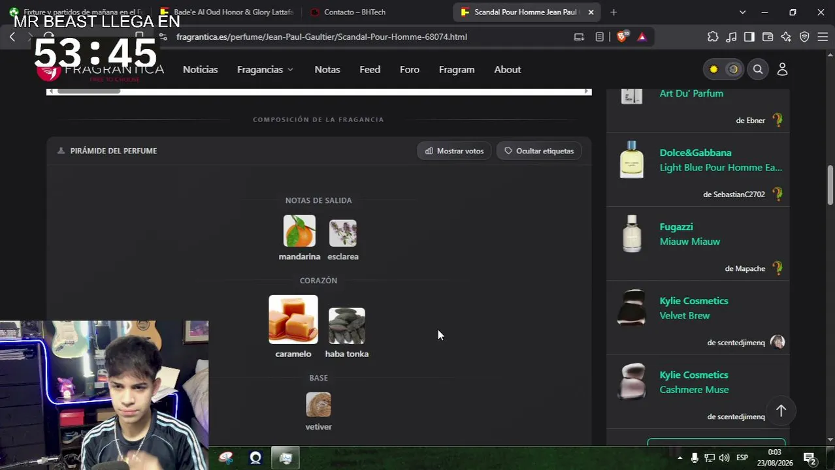Open the Fragram menu item
835x470 pixels.
pos(457,69)
